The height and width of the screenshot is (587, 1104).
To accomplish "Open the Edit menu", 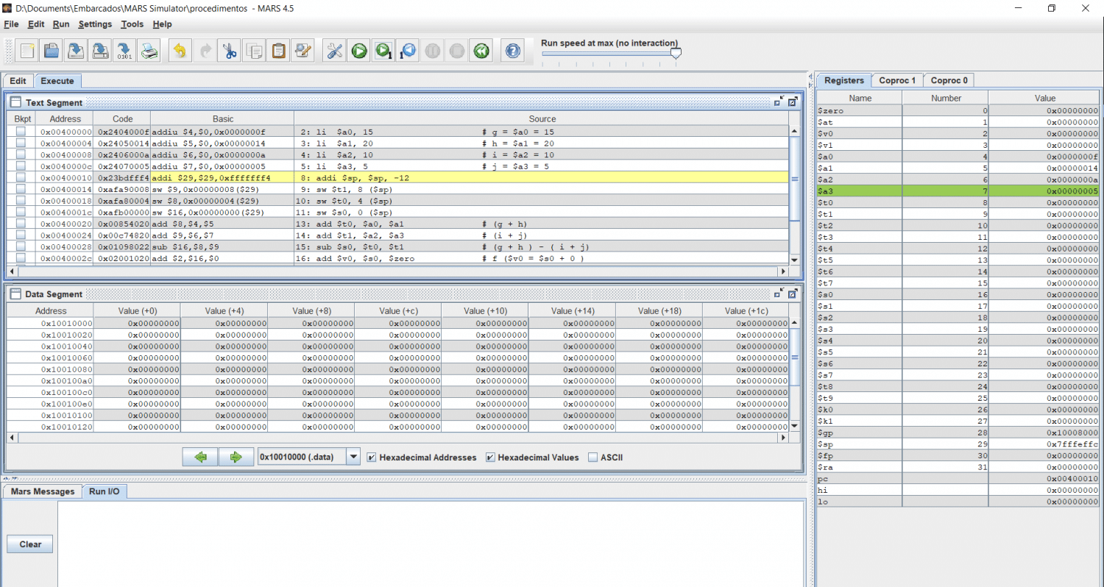I will 36,24.
